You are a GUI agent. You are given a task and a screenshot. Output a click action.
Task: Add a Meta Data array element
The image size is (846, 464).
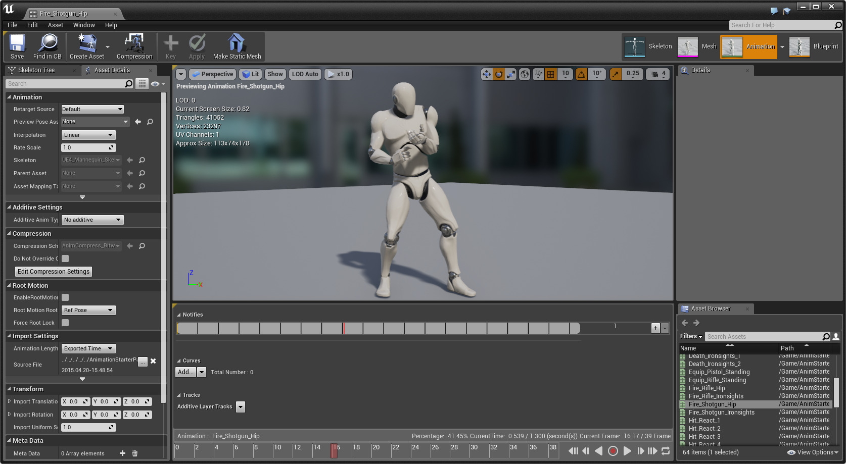coord(122,453)
